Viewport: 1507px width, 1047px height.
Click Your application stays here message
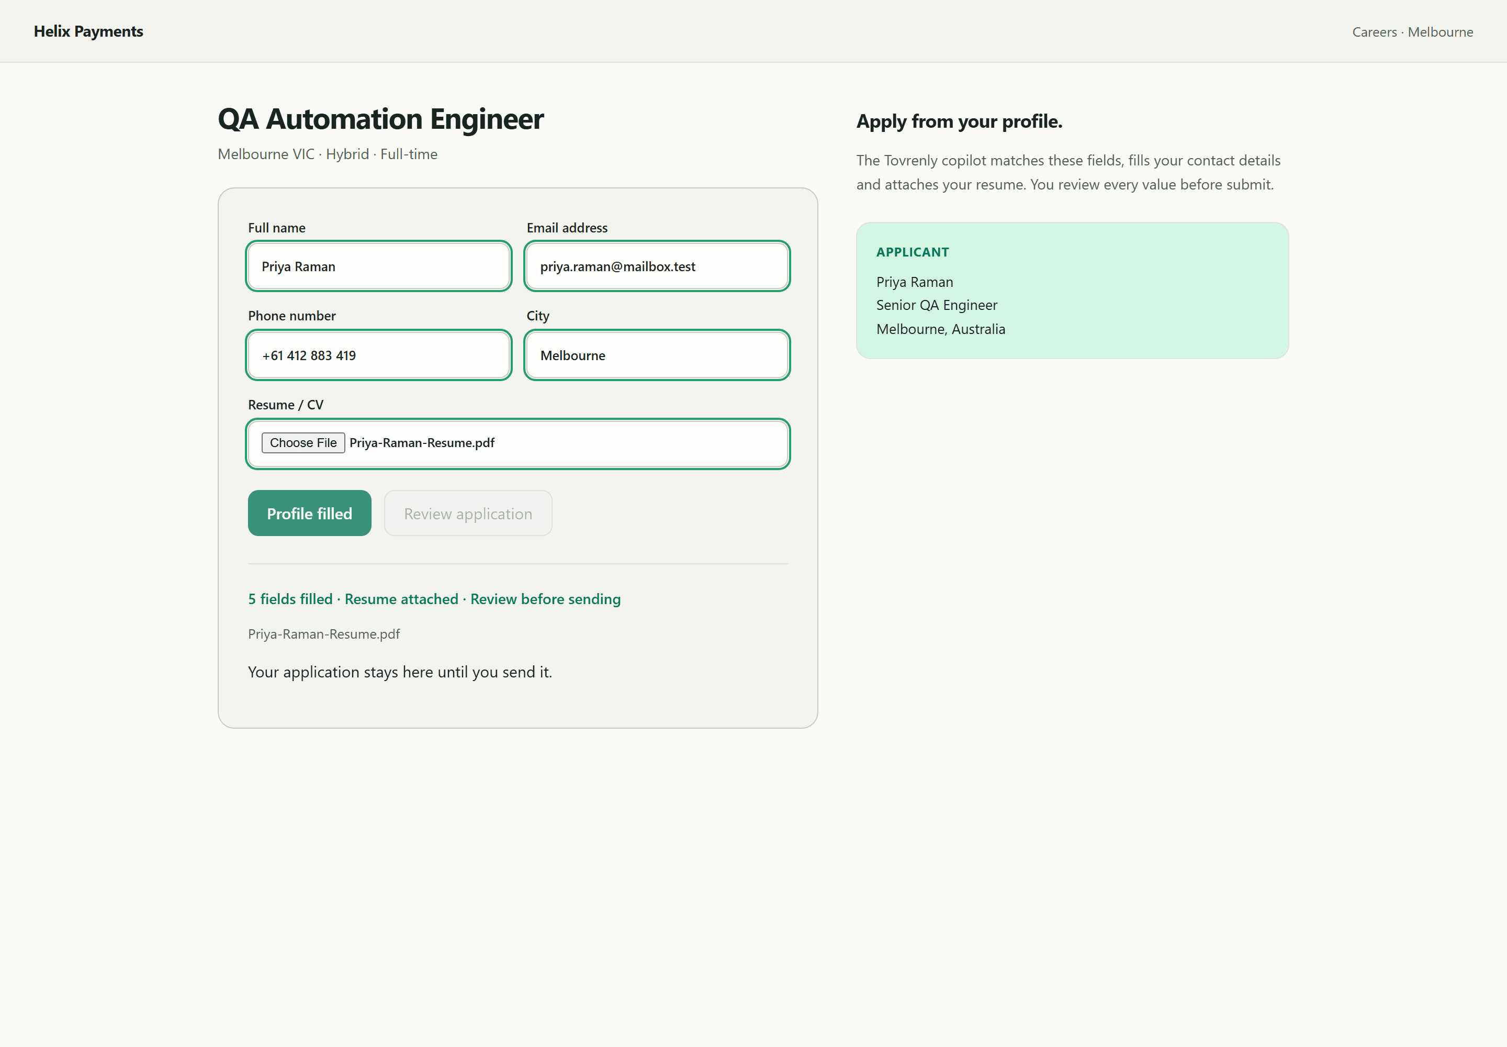pos(400,672)
